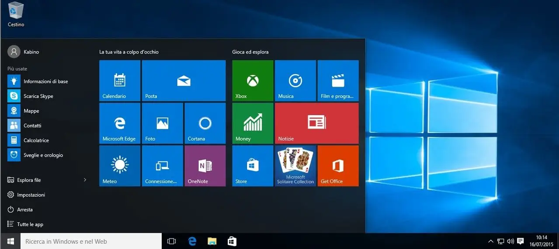The height and width of the screenshot is (249, 559).
Task: Open the Action Center notifications icon
Action: tap(521, 241)
